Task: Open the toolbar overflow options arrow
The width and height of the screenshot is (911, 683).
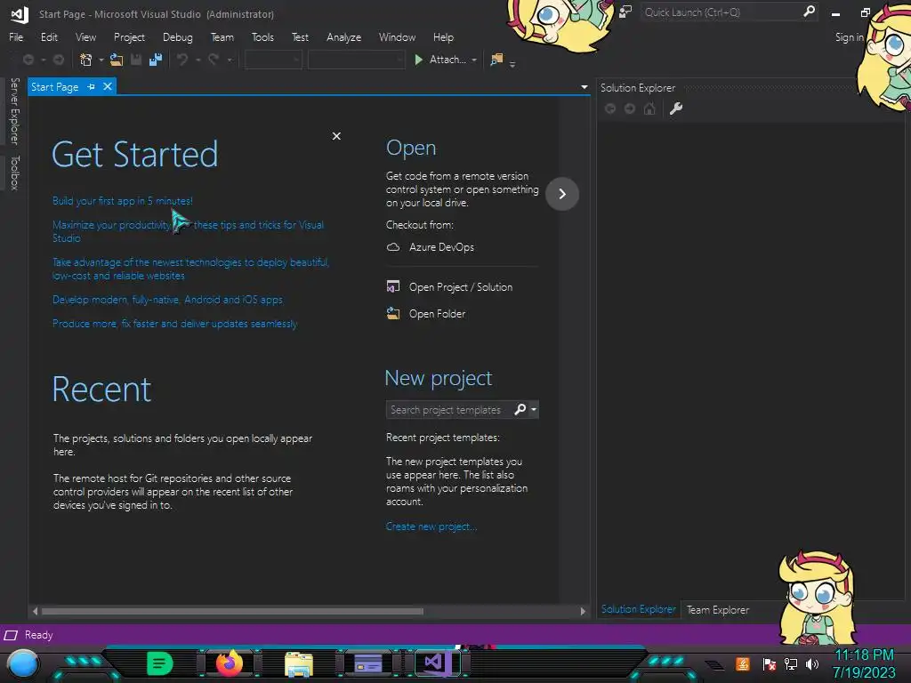Action: tap(512, 64)
